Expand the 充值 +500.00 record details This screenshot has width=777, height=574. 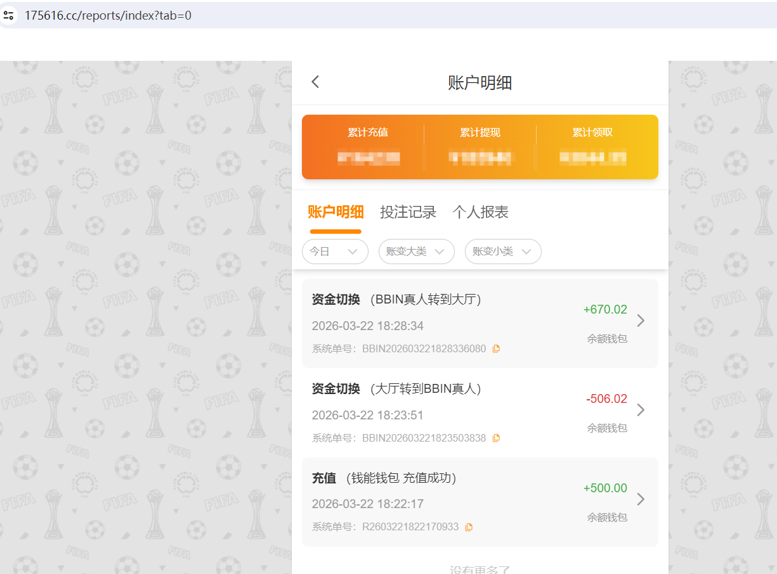[x=641, y=499]
